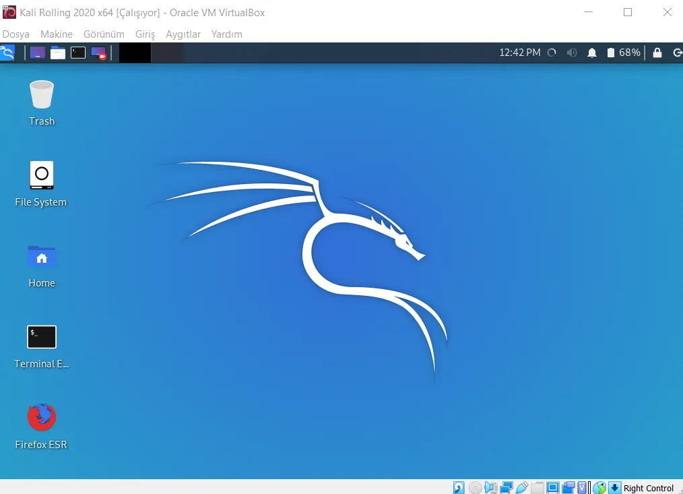Open the Giriş menu
Image resolution: width=683 pixels, height=494 pixels.
tap(145, 34)
